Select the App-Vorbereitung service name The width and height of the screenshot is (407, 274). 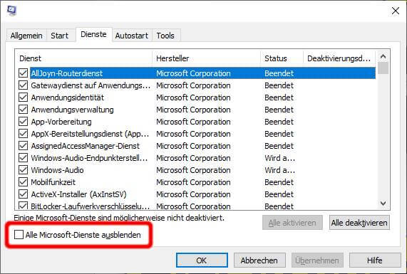pos(61,122)
